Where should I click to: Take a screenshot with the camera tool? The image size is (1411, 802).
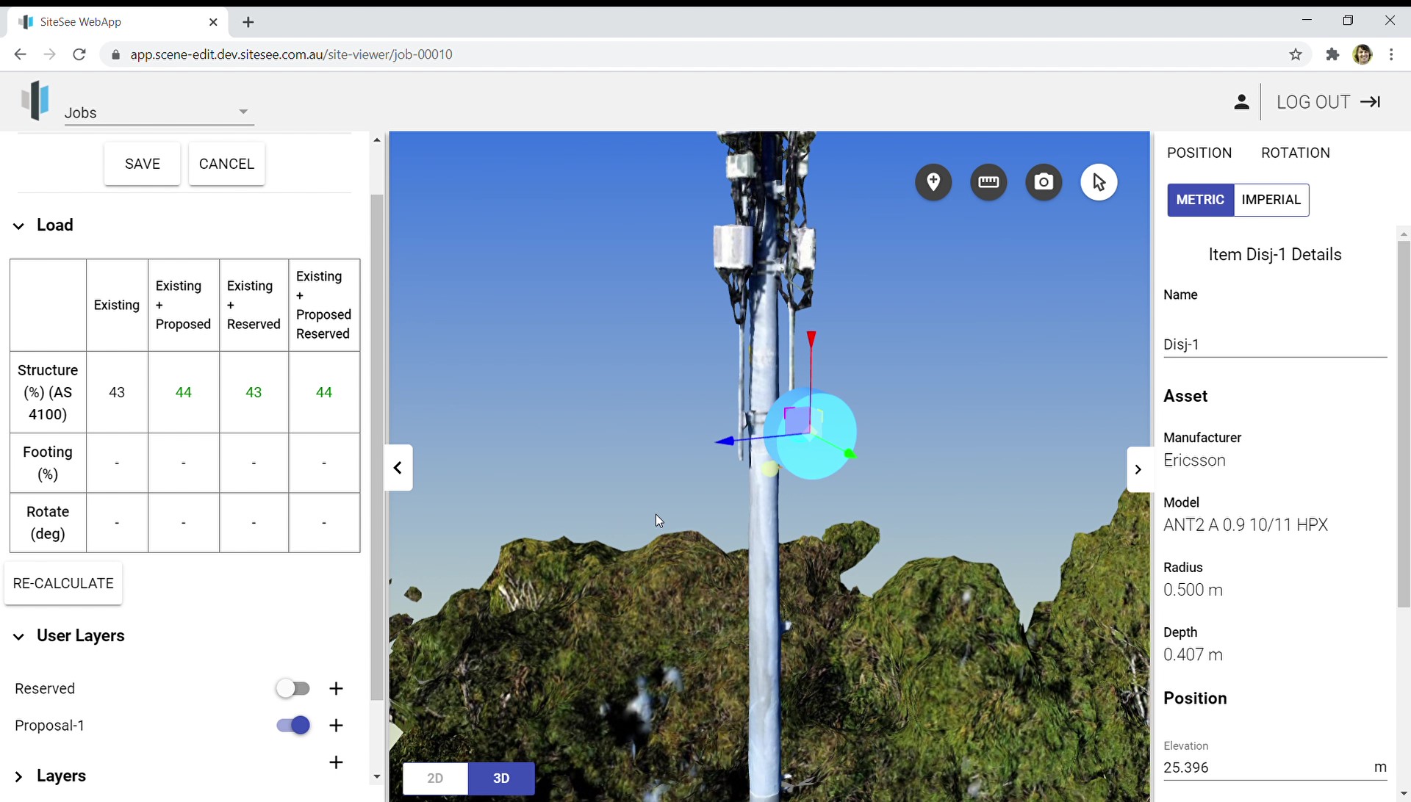point(1044,182)
